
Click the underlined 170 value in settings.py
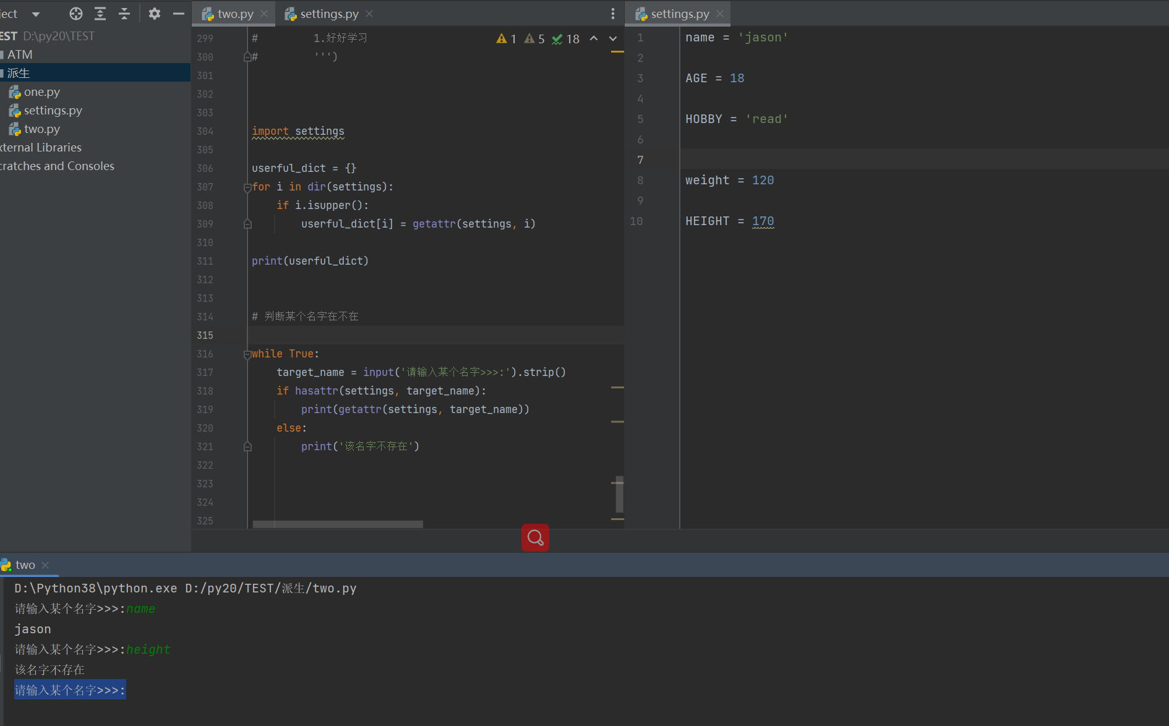763,221
